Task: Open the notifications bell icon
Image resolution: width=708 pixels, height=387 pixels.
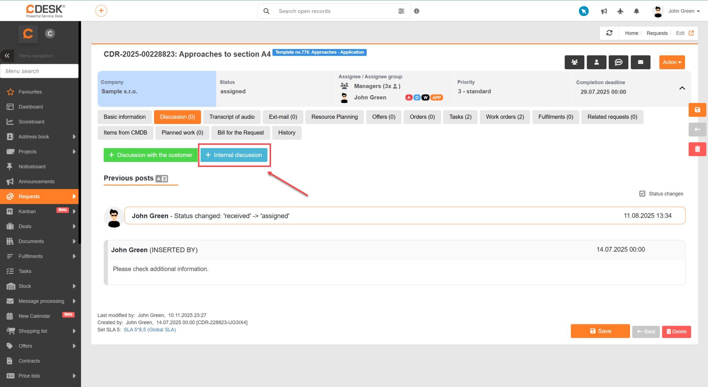Action: 636,11
